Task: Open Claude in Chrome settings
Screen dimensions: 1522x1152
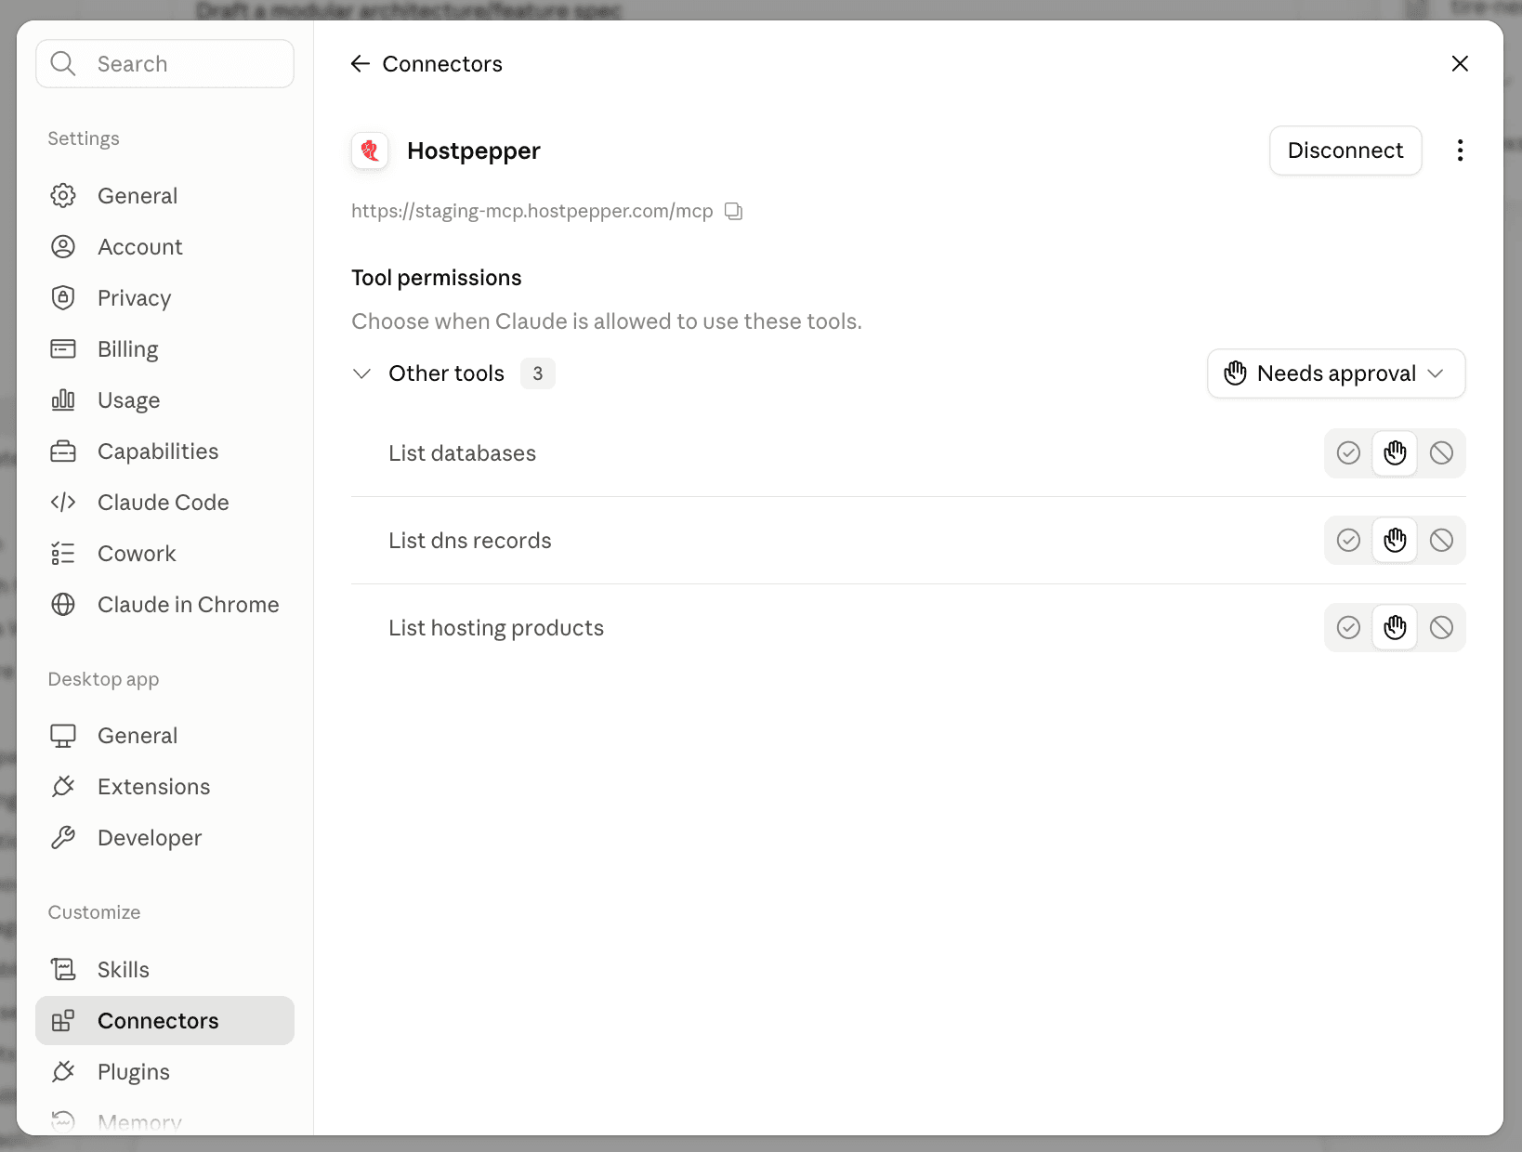Action: [165, 605]
